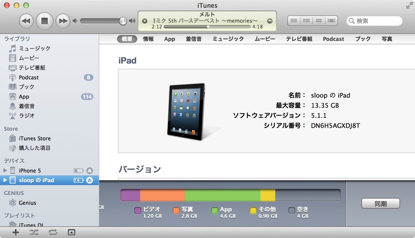
Task: Skip to next track button
Action: [63, 21]
